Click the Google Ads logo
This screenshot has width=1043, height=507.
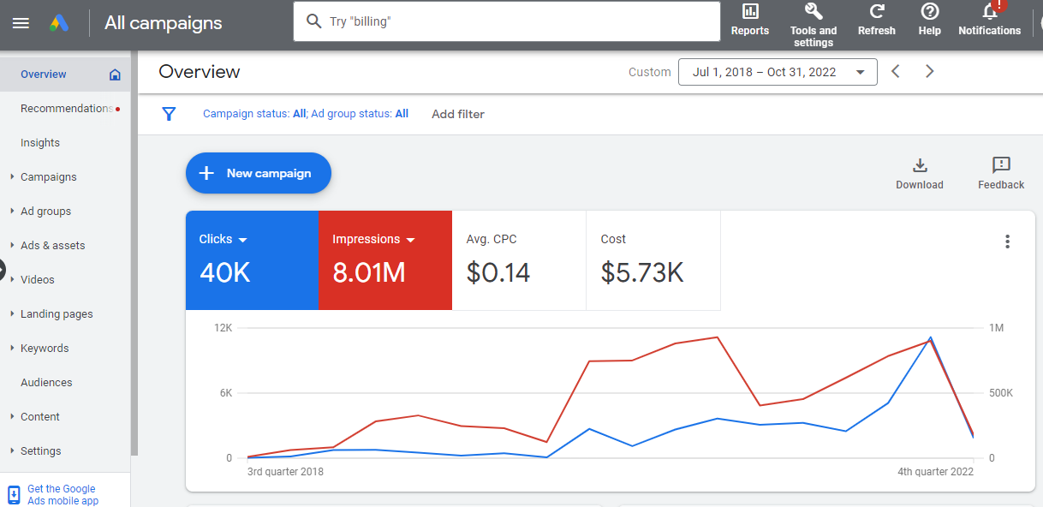tap(58, 22)
